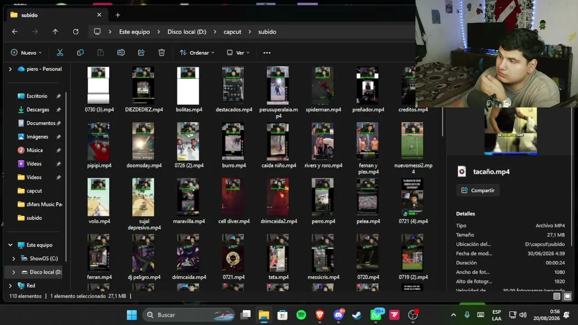Image resolution: width=578 pixels, height=325 pixels.
Task: Open Imágenes in the sidebar
Action: coord(37,137)
